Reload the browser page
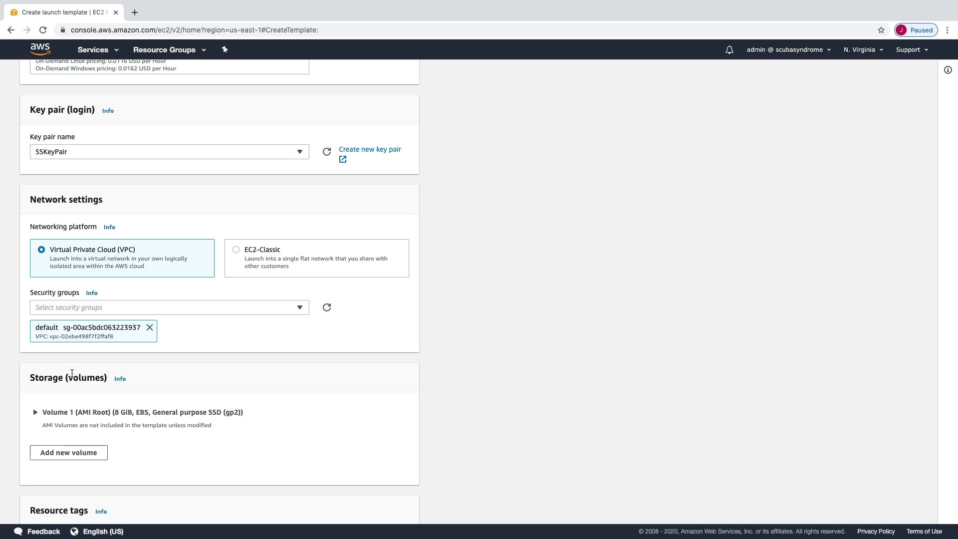 (x=43, y=30)
